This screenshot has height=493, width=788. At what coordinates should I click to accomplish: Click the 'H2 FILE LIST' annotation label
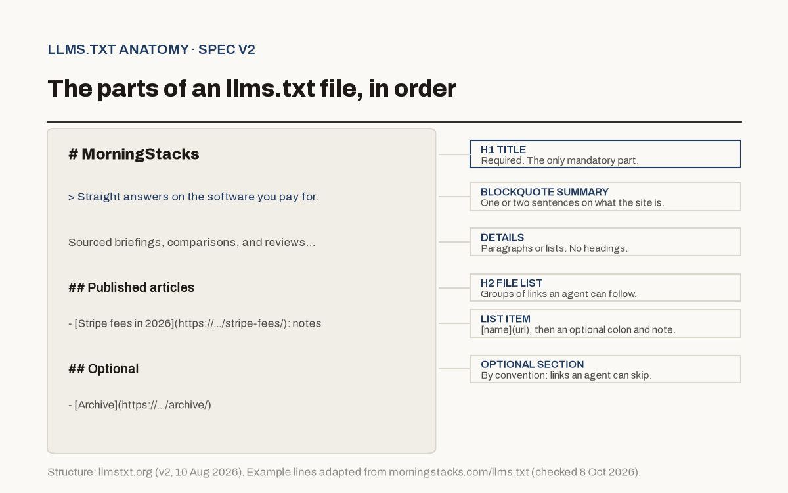point(512,283)
